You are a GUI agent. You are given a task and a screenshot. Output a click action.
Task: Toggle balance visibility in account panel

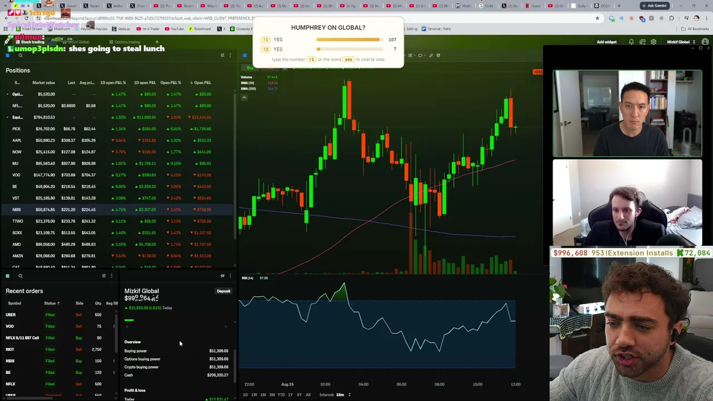tap(222, 276)
